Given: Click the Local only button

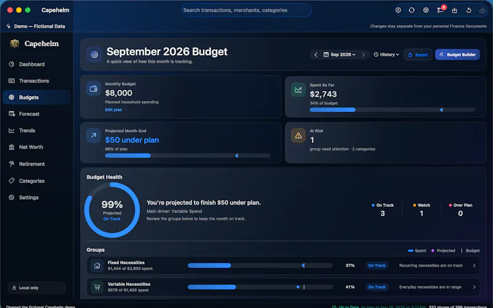Looking at the screenshot, I should coord(36,288).
